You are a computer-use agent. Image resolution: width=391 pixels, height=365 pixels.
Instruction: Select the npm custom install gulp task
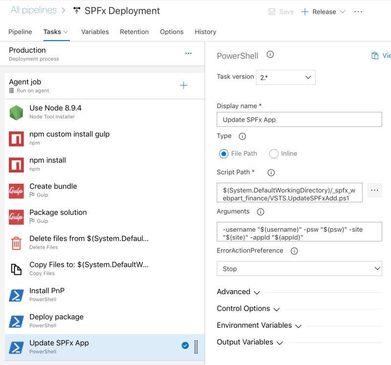105,138
